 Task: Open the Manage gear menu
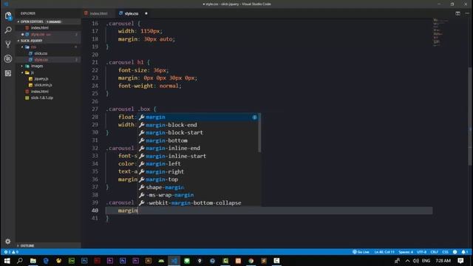pyautogui.click(x=8, y=242)
